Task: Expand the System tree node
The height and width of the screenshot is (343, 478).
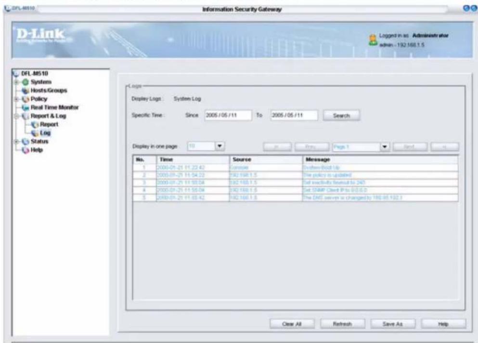Action: pos(17,82)
